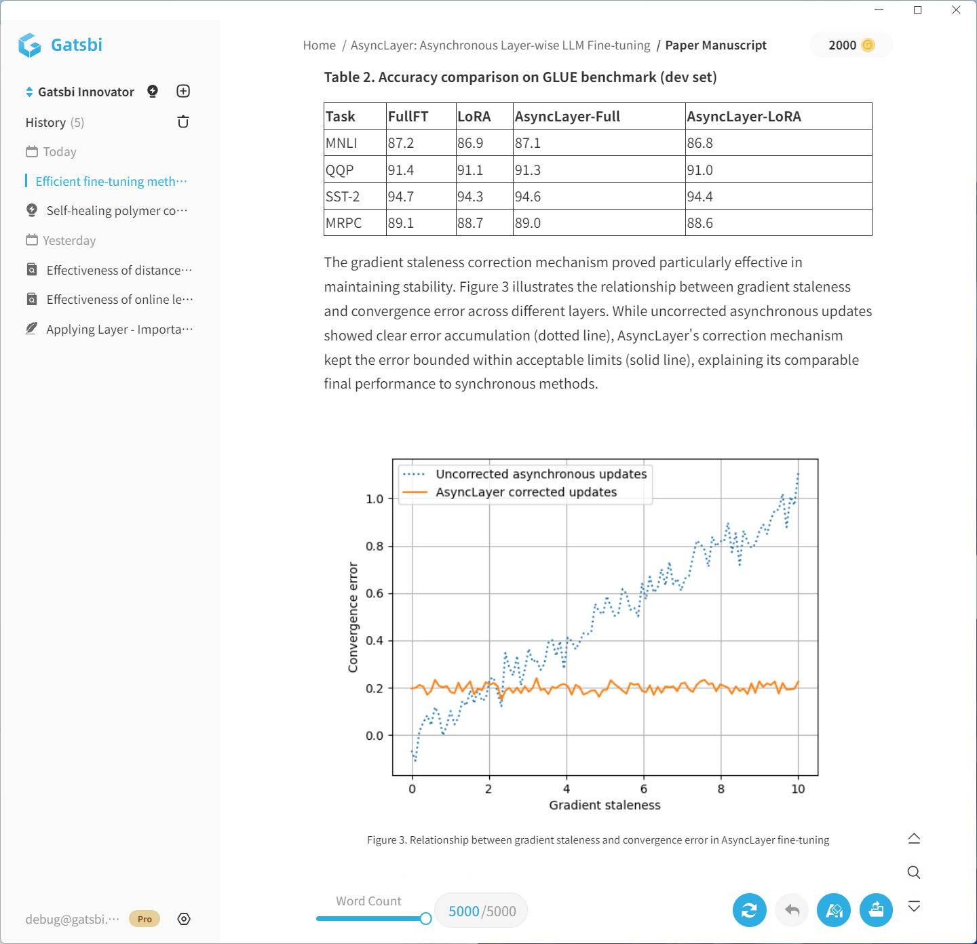Click the Word Count slider handle
The image size is (977, 944).
coord(425,918)
